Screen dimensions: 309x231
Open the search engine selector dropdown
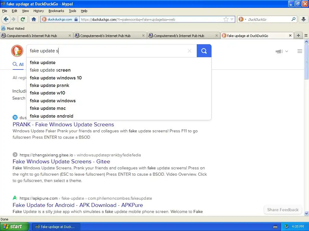(x=242, y=19)
